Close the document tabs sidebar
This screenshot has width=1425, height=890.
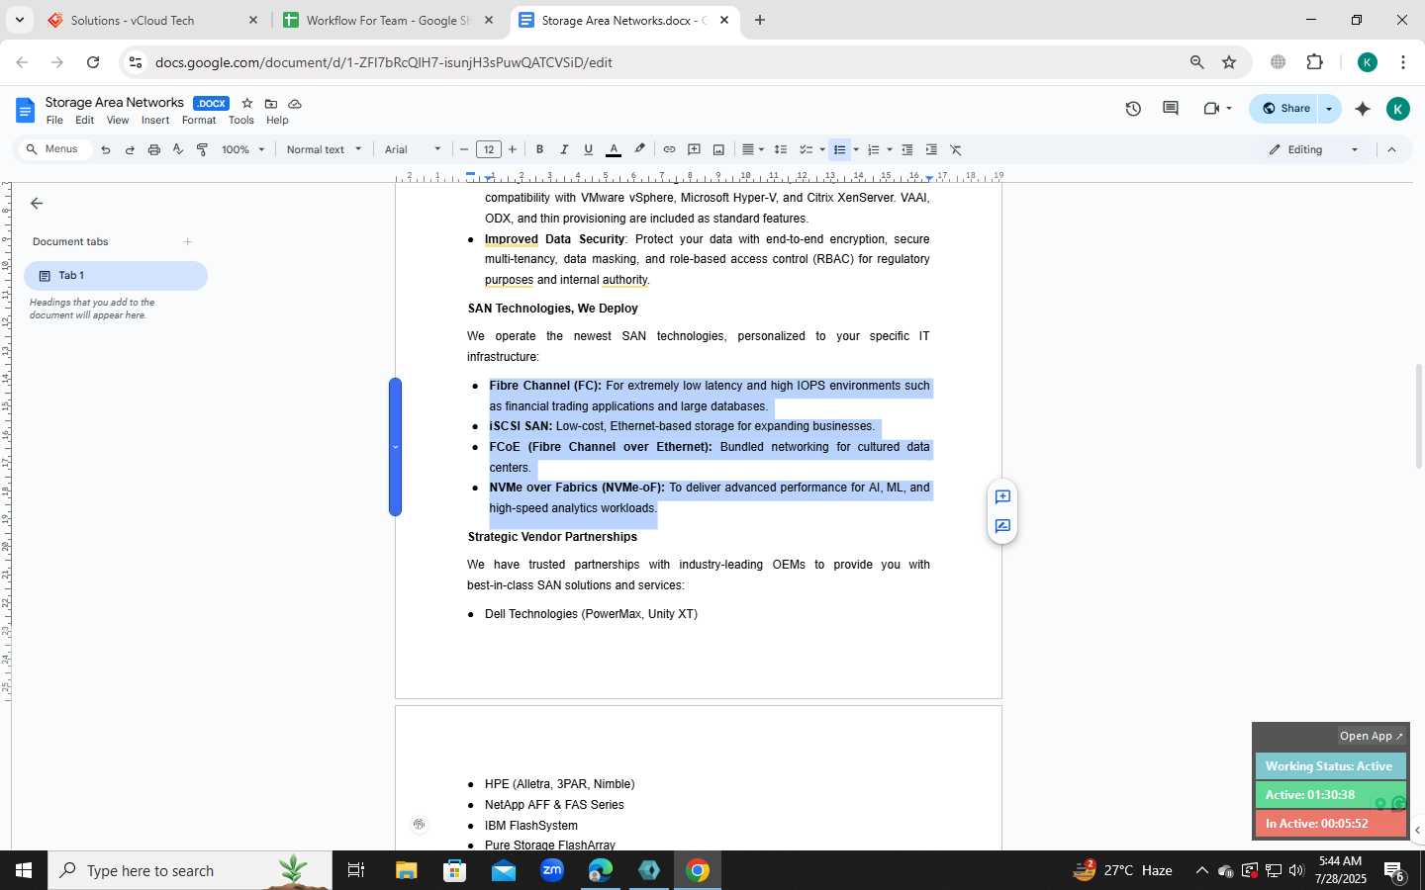[37, 203]
